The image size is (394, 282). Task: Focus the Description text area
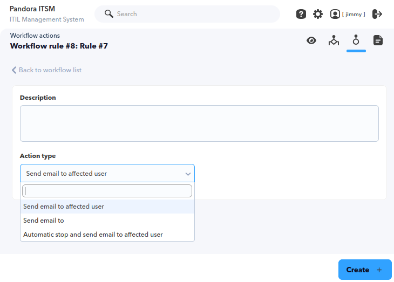click(x=199, y=123)
